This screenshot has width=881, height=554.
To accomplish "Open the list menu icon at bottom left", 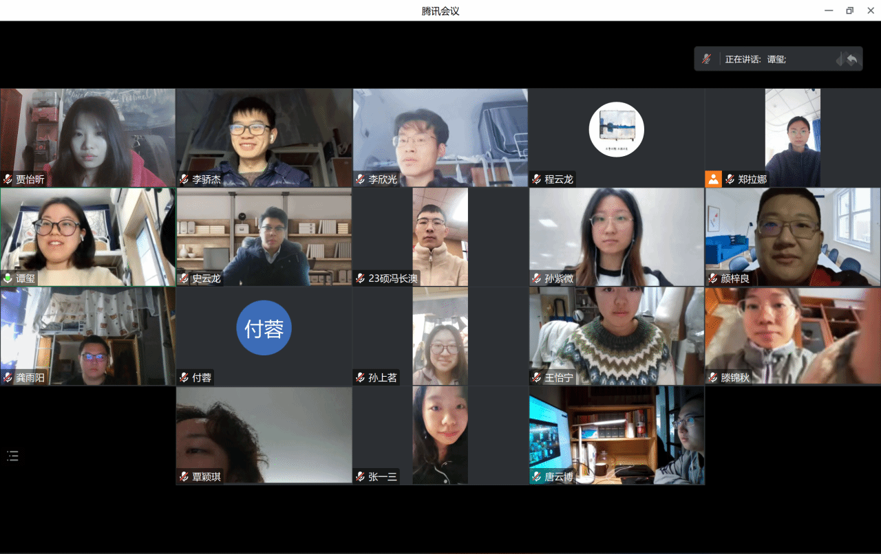I will [12, 456].
